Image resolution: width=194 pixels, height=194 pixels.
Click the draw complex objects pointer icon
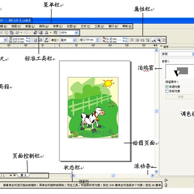click(154, 40)
